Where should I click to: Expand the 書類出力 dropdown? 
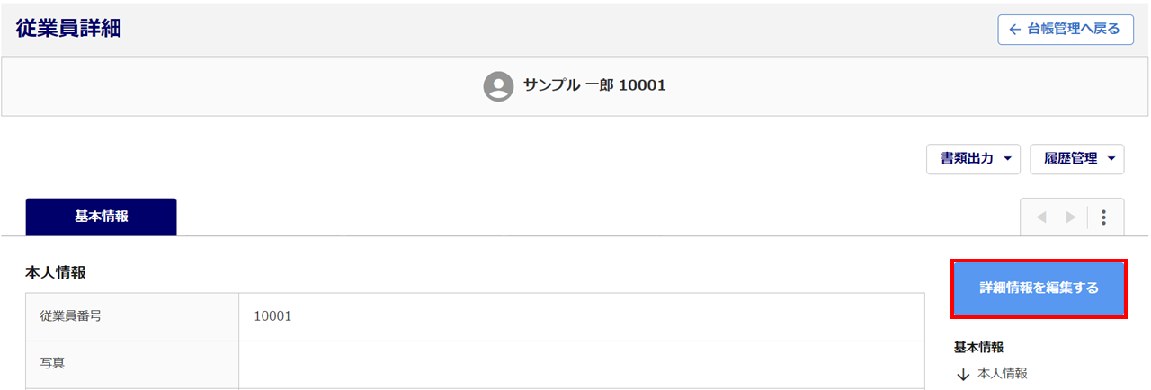(974, 159)
